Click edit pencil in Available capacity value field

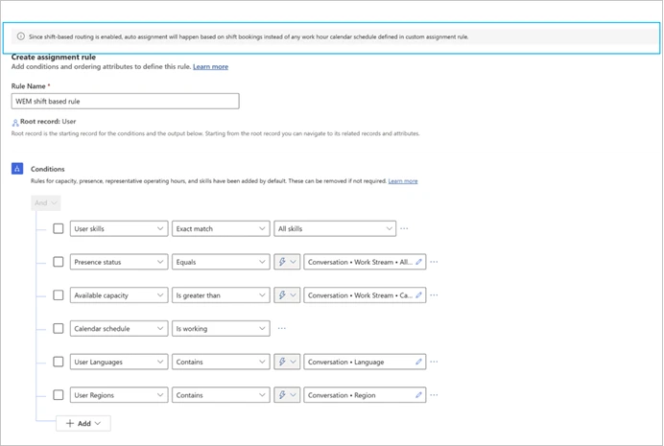pos(418,295)
